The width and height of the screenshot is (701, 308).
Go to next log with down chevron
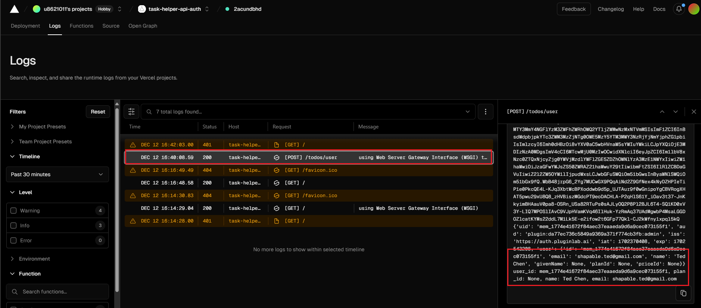point(676,112)
